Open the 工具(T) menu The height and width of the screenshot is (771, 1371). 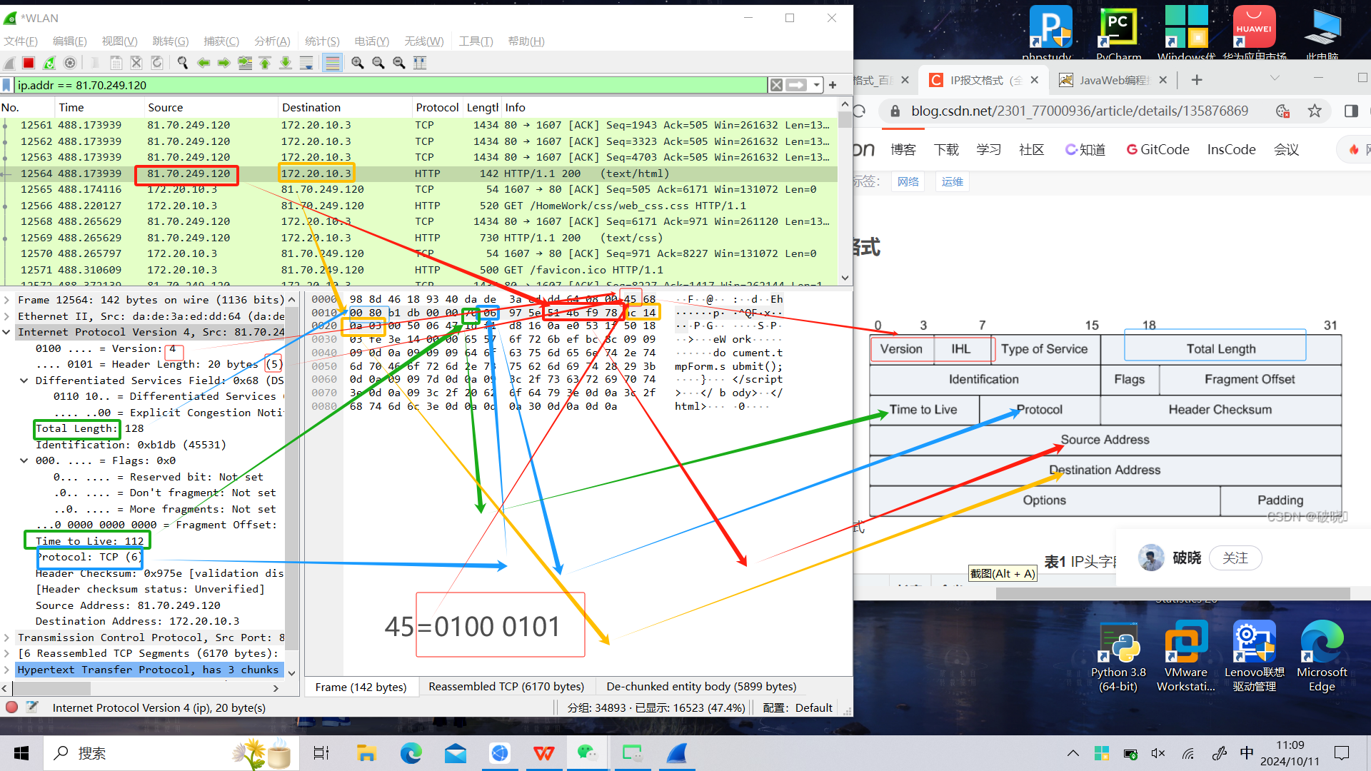pyautogui.click(x=476, y=41)
